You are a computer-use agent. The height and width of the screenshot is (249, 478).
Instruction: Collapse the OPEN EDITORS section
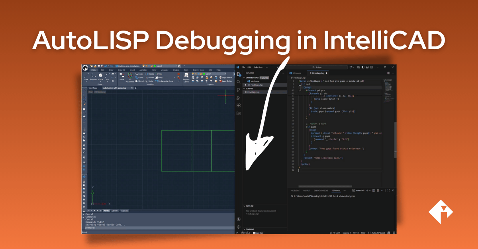point(244,77)
